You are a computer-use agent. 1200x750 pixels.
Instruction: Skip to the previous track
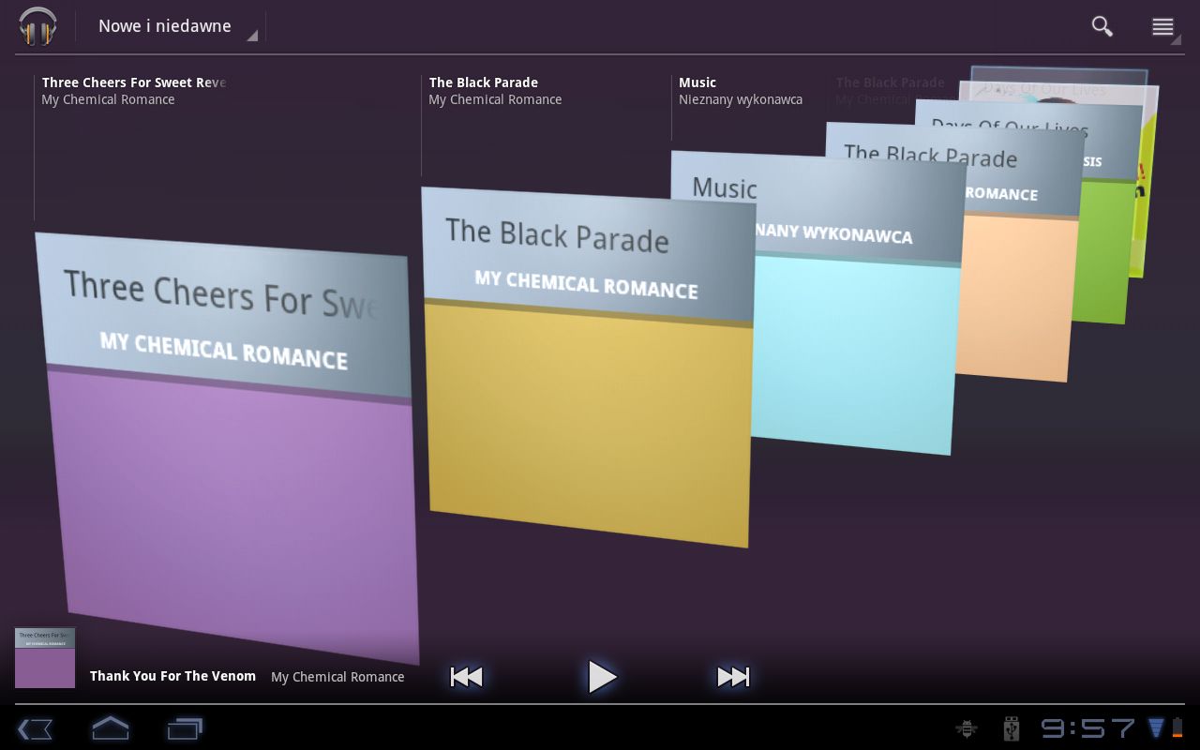(466, 677)
